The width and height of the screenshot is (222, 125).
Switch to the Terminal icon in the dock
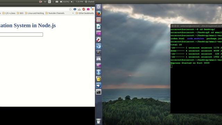(99, 92)
